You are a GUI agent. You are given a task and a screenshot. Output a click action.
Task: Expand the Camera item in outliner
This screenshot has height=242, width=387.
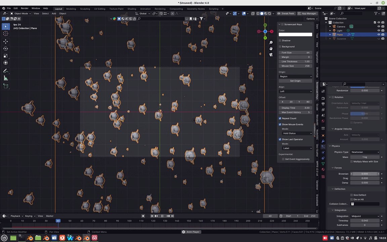330,27
